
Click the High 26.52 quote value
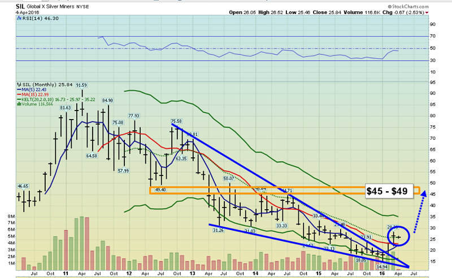[271, 12]
